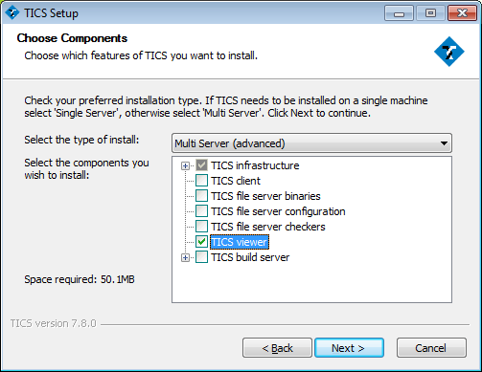Expand the TICS build server node
Screen dimensions: 482x372
[x=185, y=257]
